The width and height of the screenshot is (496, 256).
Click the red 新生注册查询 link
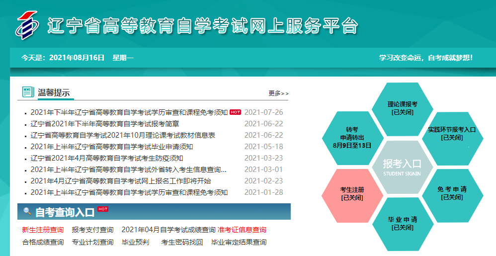coord(43,230)
